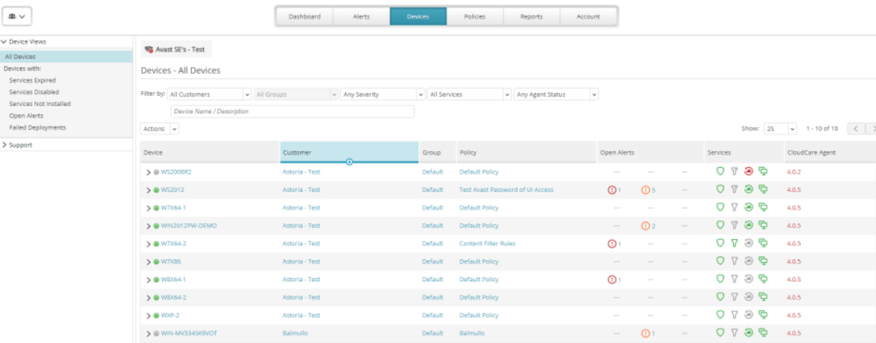Open the WIN2012PW-DEMO device link
This screenshot has width=876, height=343.
[189, 225]
